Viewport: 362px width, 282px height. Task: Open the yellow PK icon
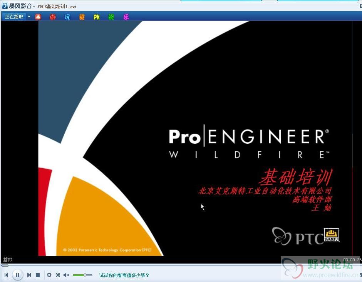pos(97,17)
